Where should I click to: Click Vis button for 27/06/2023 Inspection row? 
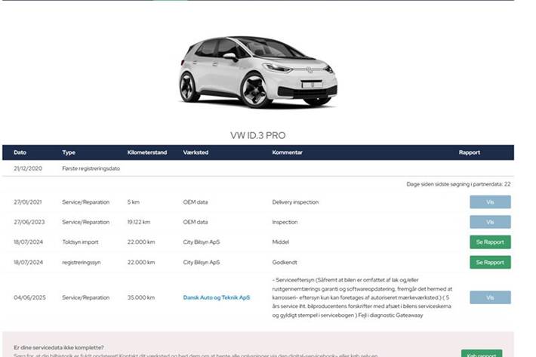click(x=490, y=222)
